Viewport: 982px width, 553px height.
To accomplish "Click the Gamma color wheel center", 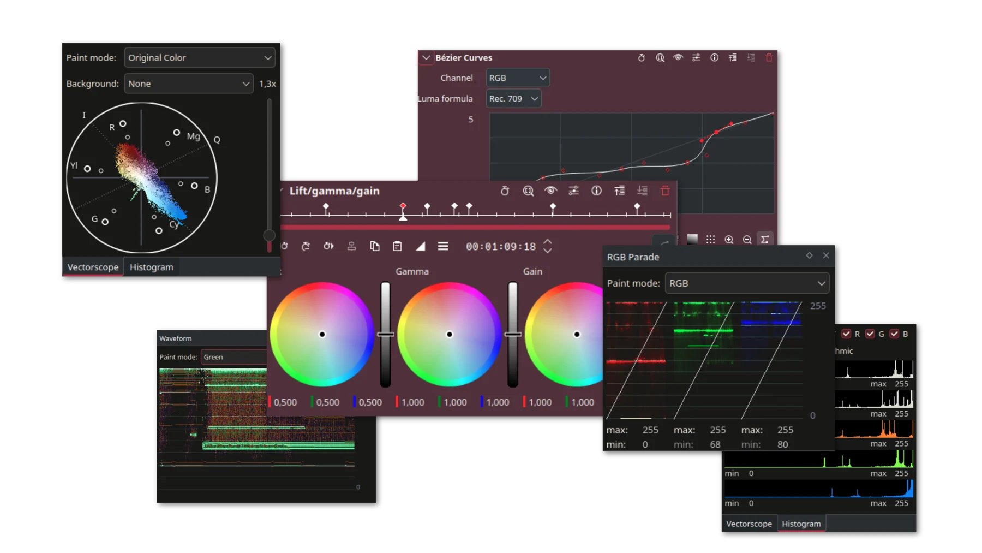I will pos(450,335).
